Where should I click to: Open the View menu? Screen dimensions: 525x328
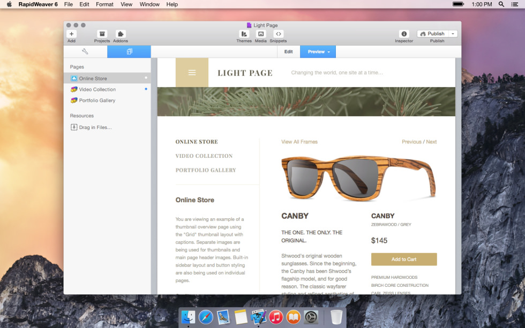coord(126,4)
